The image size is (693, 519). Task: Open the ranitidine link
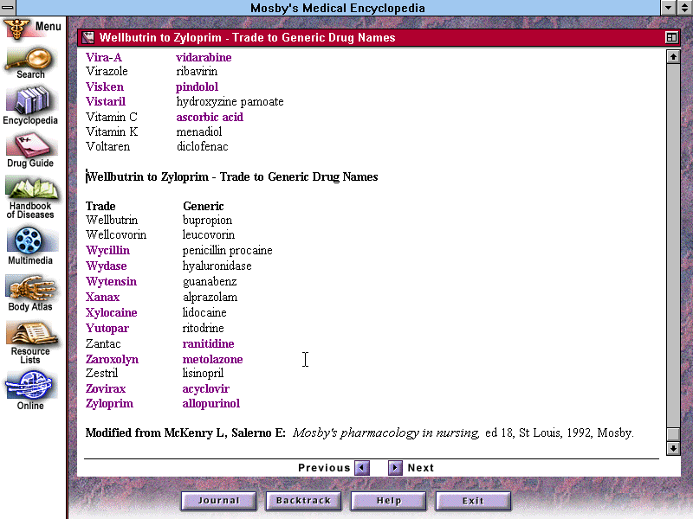tap(208, 343)
